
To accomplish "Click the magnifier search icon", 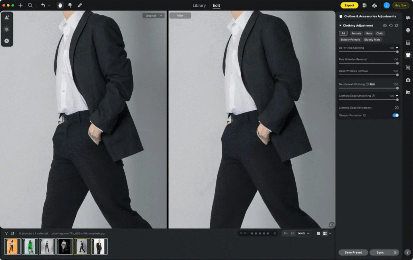I will tap(30, 5).
